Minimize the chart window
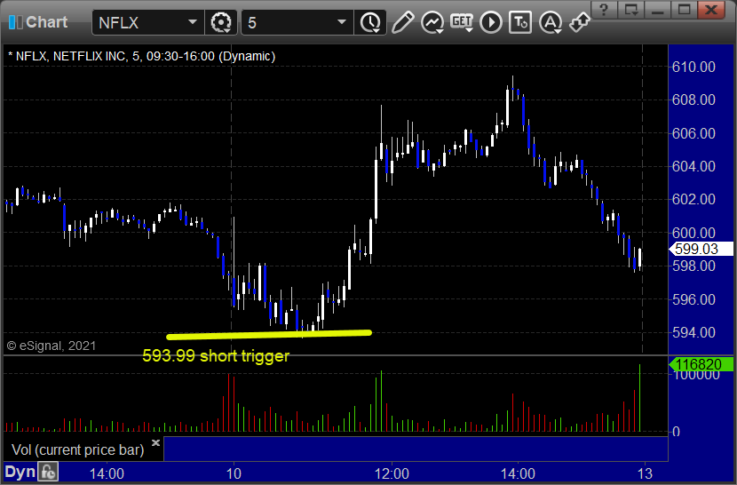This screenshot has height=485, width=737. click(658, 9)
